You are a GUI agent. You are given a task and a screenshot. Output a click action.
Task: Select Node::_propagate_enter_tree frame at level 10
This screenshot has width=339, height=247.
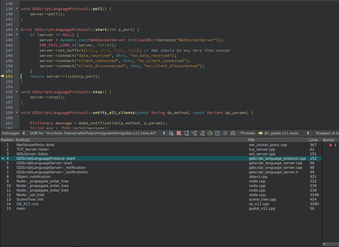click(161, 186)
